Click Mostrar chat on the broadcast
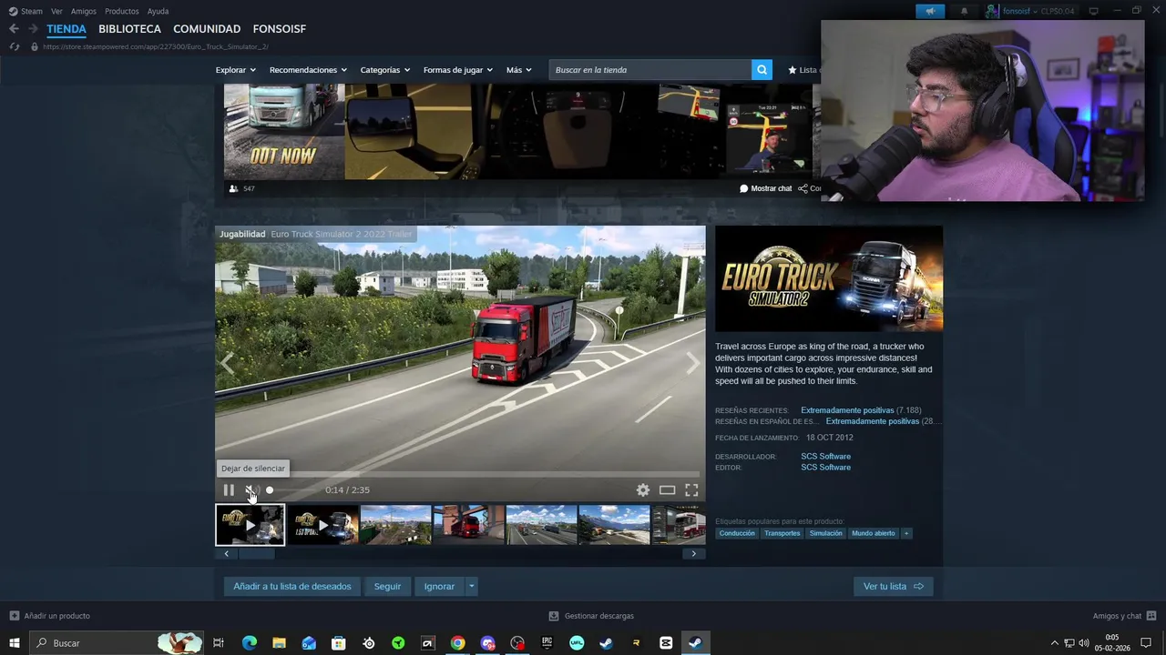 click(x=765, y=188)
